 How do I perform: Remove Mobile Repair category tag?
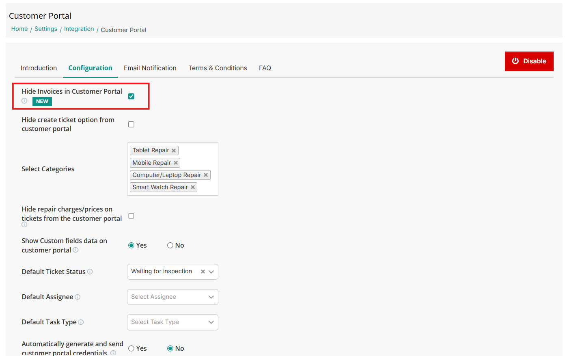(176, 163)
